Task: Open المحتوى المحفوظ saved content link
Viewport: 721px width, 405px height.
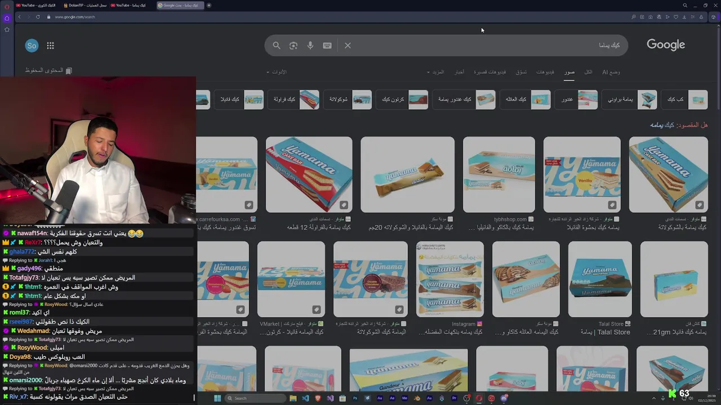Action: click(48, 70)
